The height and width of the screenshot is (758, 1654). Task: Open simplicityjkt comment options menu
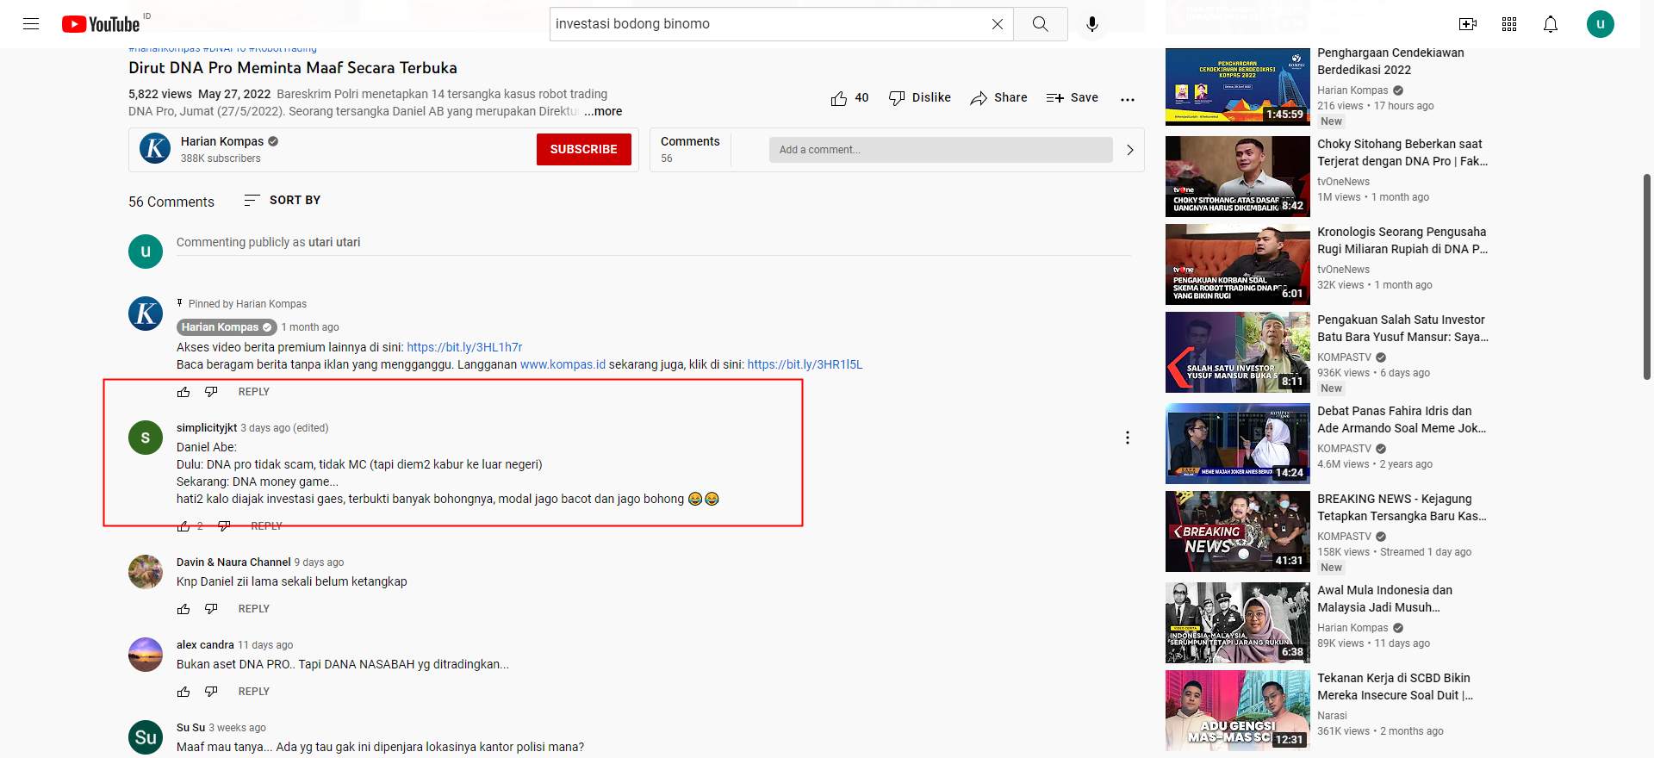click(1128, 438)
